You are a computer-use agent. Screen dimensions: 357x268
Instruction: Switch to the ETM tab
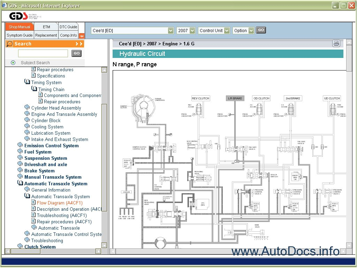point(46,27)
